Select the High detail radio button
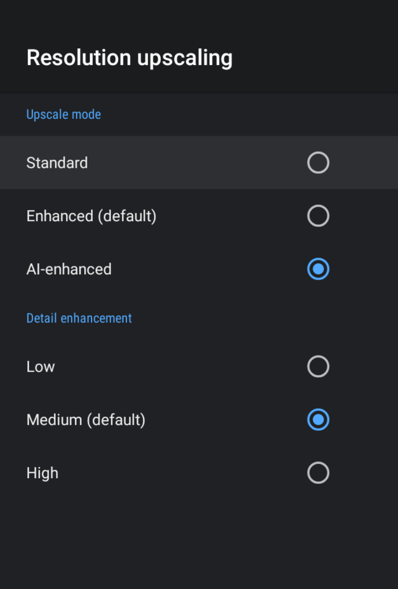The height and width of the screenshot is (589, 398). [x=318, y=473]
